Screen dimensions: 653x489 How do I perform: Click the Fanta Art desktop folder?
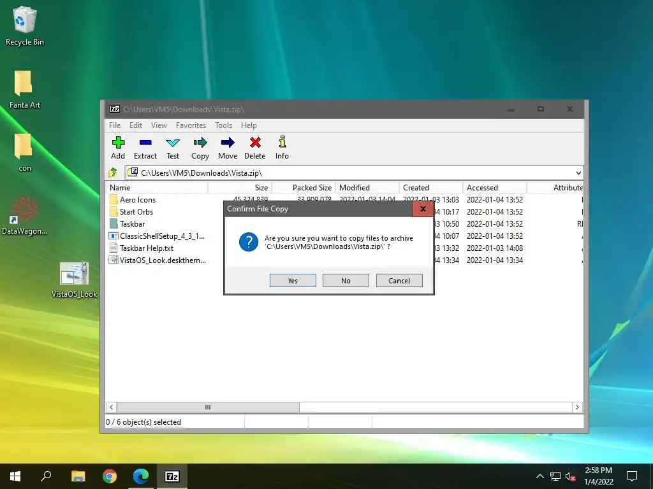(x=25, y=89)
